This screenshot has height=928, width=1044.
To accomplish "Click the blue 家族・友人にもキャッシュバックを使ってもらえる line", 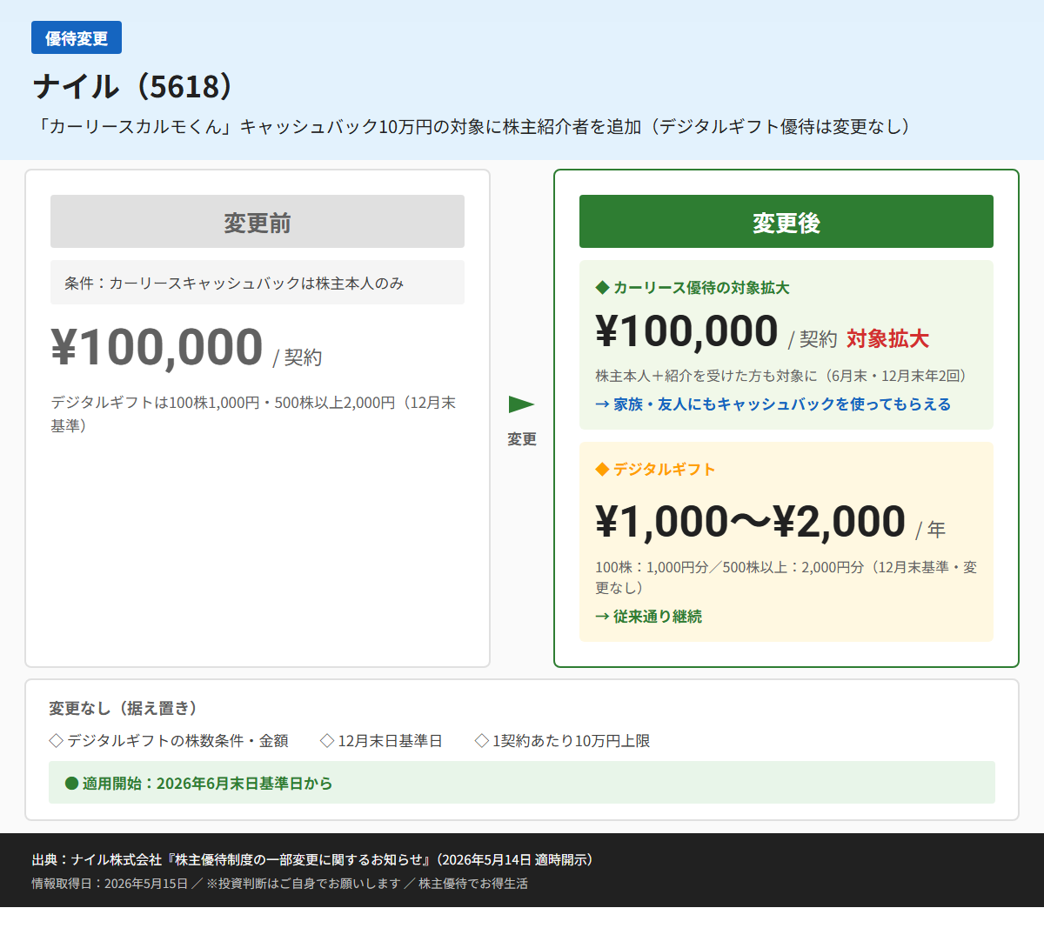I will tap(773, 404).
